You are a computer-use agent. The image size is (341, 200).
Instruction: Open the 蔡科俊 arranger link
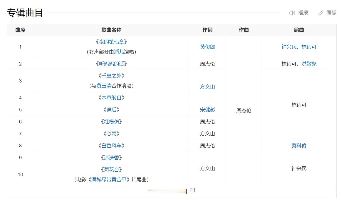click(299, 146)
